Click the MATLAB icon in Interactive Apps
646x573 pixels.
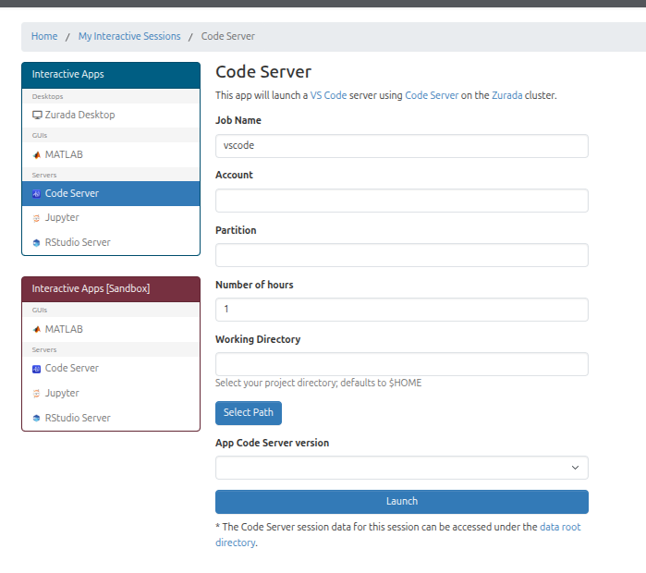(x=37, y=155)
